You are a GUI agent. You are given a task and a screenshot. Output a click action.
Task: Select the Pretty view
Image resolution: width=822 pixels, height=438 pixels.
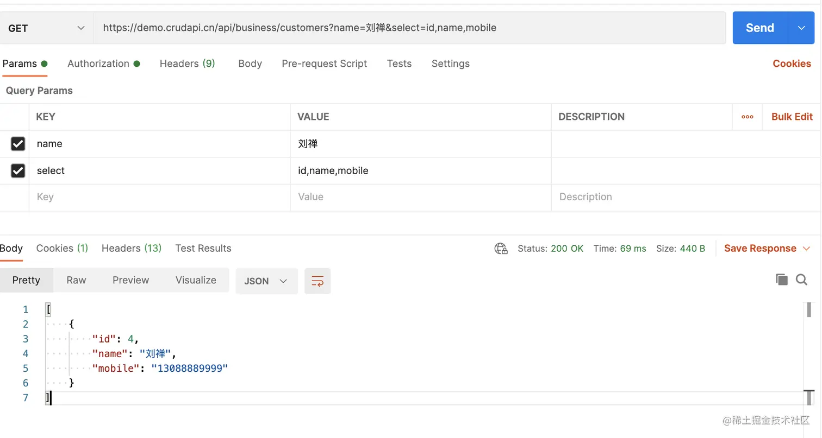click(26, 280)
